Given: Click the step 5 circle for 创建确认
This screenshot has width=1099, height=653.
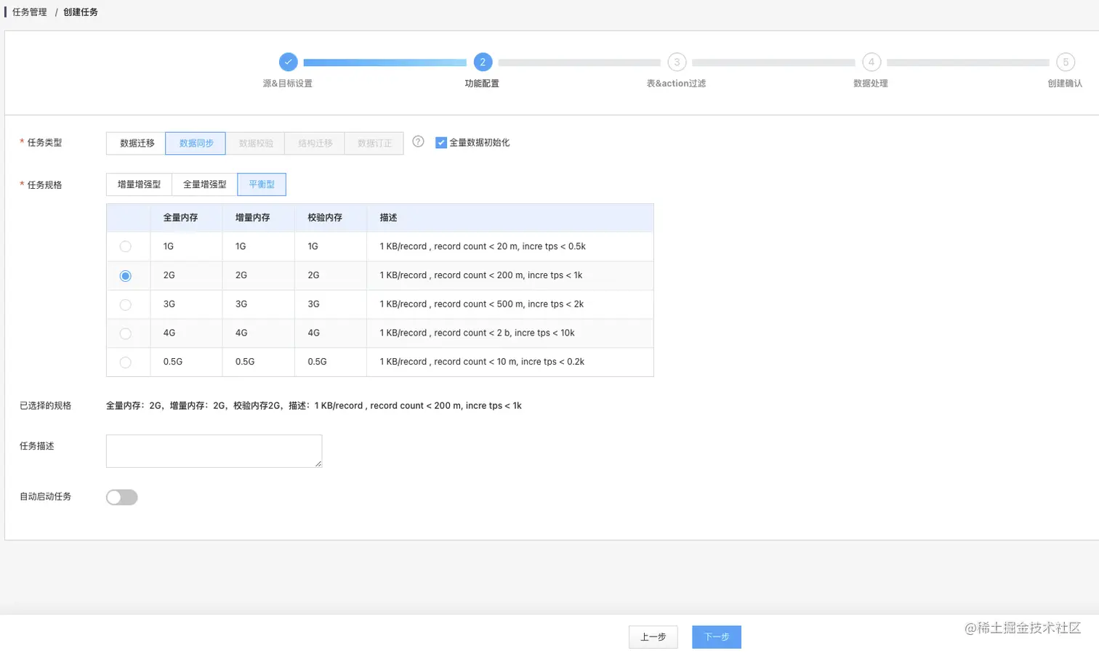Looking at the screenshot, I should [x=1065, y=62].
